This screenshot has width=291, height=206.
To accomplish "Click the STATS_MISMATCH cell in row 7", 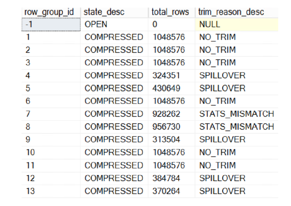I will pos(237,114).
